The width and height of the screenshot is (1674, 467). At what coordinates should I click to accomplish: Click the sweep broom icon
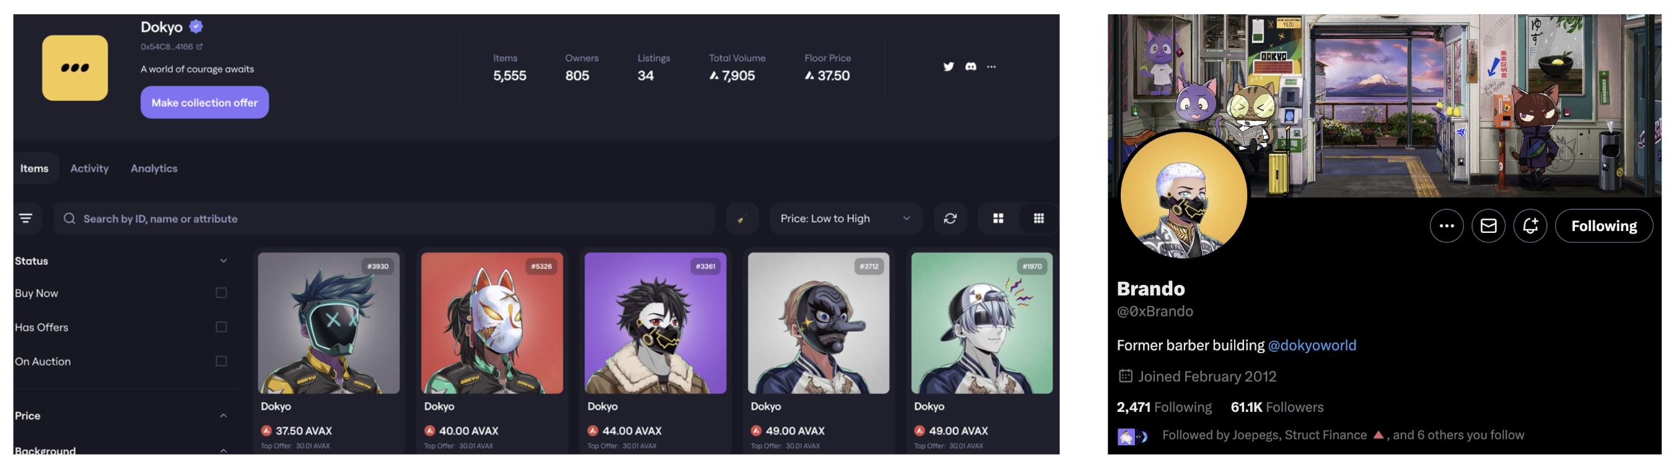click(742, 218)
